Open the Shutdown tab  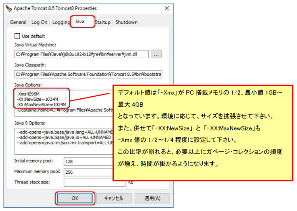tap(126, 23)
